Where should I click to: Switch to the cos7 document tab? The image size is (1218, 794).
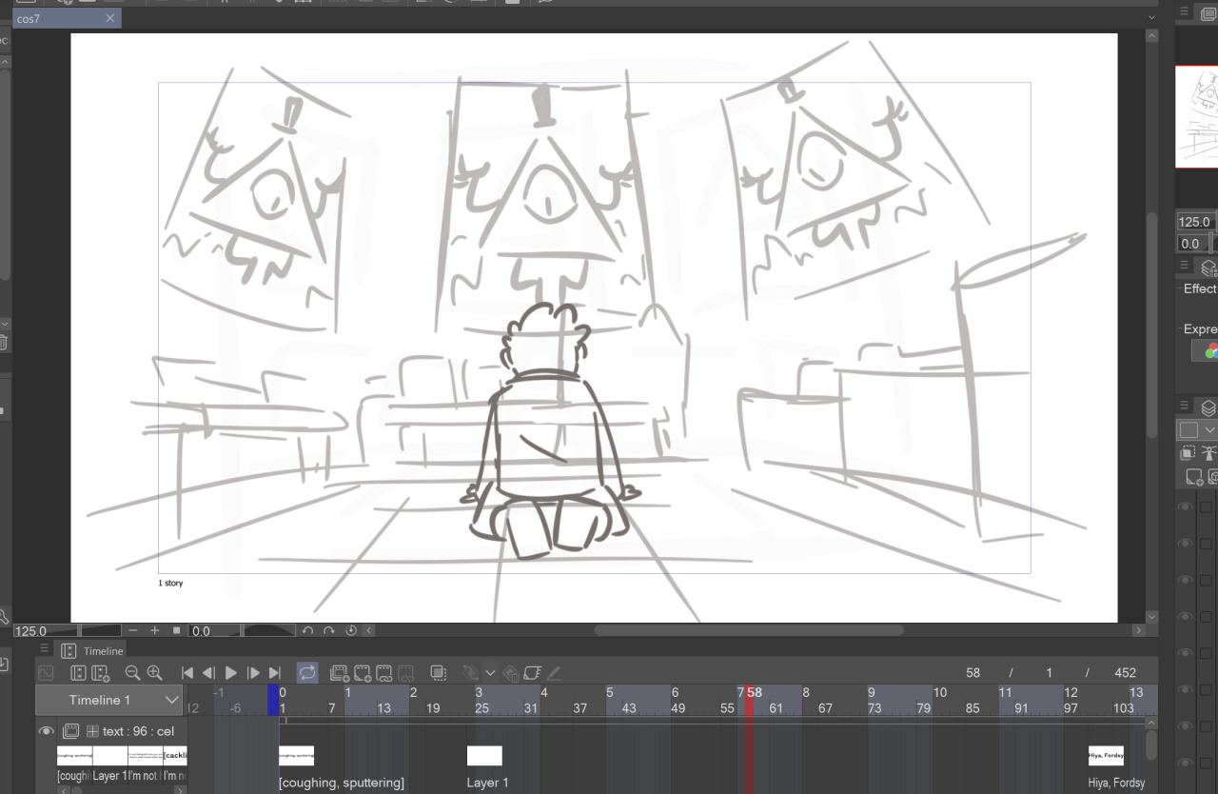(57, 18)
